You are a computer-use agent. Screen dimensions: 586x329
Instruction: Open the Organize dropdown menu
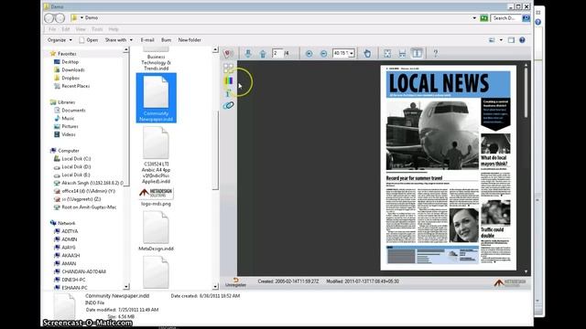click(x=60, y=40)
